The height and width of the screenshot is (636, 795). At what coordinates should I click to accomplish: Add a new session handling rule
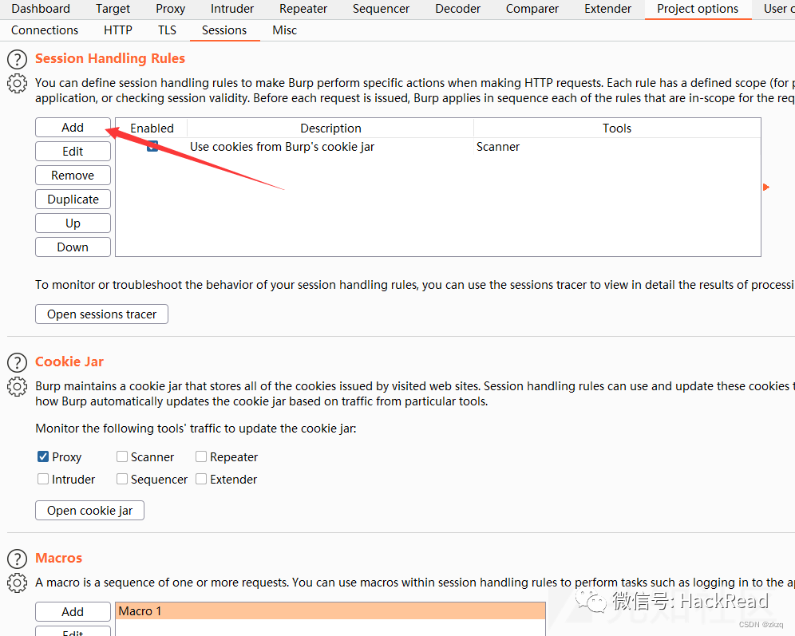[73, 128]
